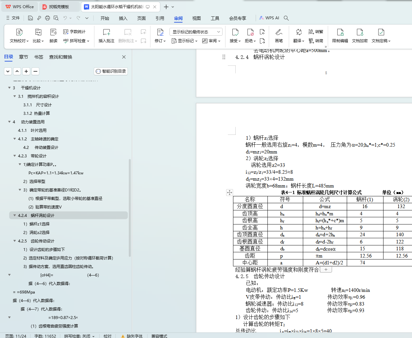Convert to simplified with 转简
Viewport: 412px width, 338px height.
point(316,41)
